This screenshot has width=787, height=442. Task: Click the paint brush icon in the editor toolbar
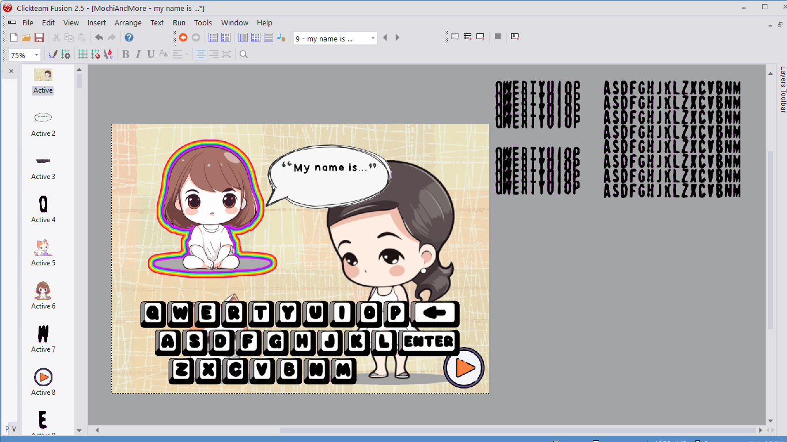53,54
